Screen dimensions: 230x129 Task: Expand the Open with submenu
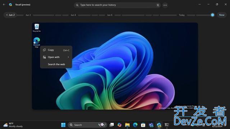pos(56,57)
